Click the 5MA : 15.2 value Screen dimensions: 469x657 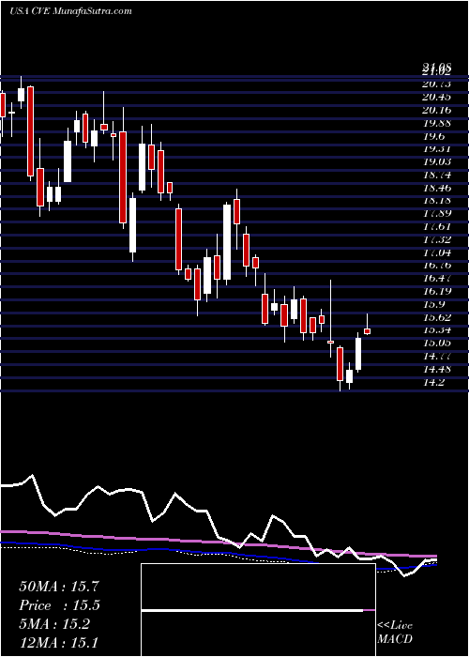coord(54,625)
